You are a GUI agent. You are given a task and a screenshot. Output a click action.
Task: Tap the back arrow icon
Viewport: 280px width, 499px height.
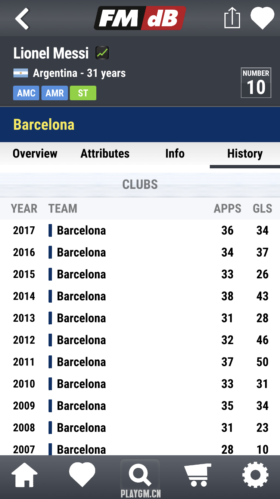22,18
